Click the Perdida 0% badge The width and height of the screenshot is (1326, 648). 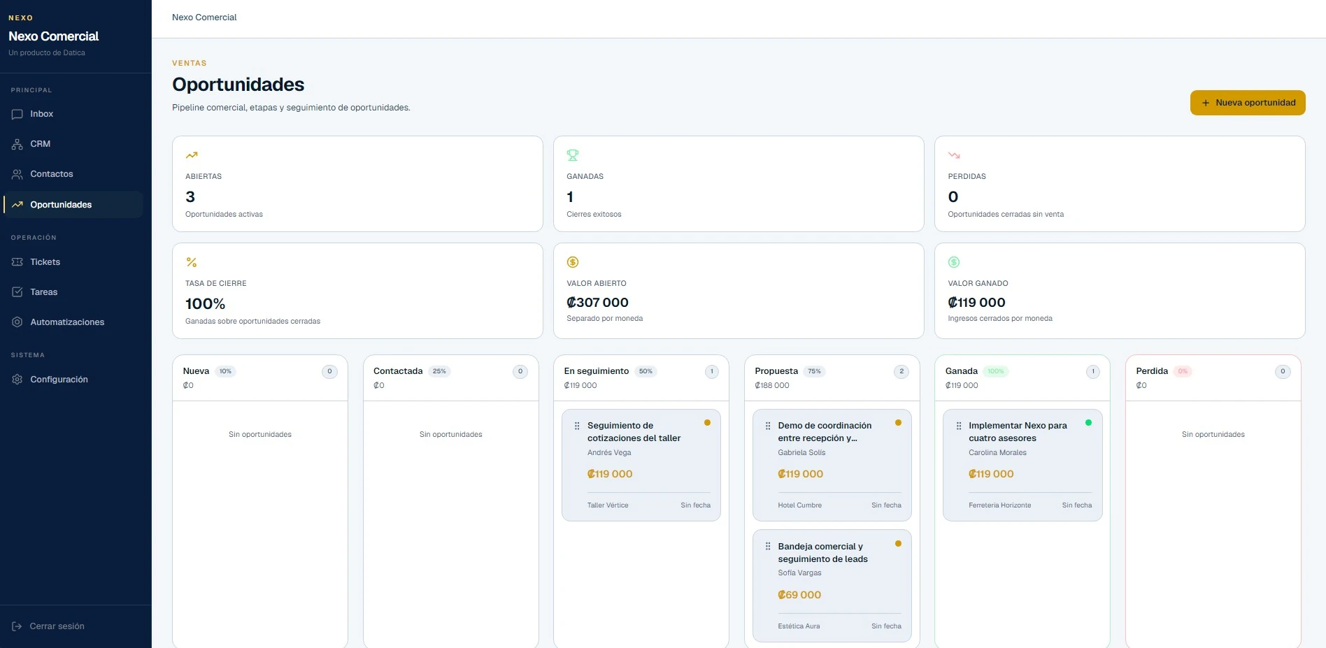[1183, 371]
